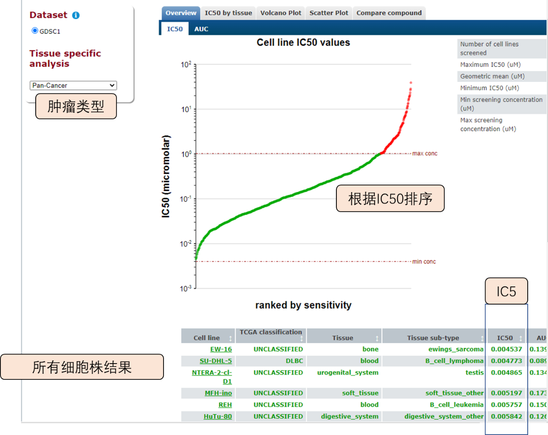548x435 pixels.
Task: Click the B_cell_leukemia sub-type cell
Action: pyautogui.click(x=457, y=405)
